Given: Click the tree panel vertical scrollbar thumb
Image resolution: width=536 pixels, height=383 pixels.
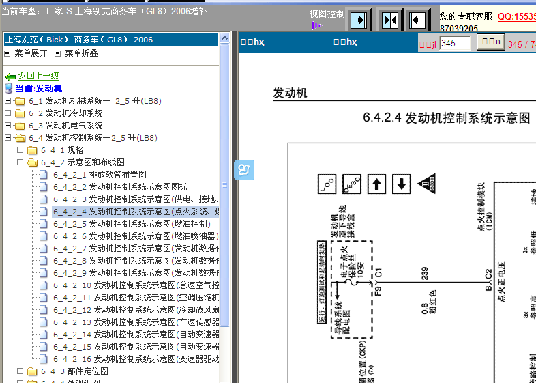Looking at the screenshot, I should 224,185.
